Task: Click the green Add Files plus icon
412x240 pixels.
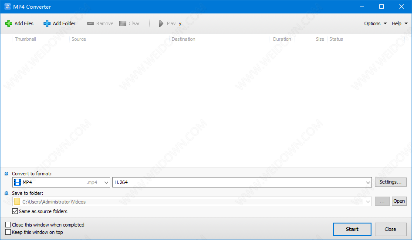Action: (9, 23)
